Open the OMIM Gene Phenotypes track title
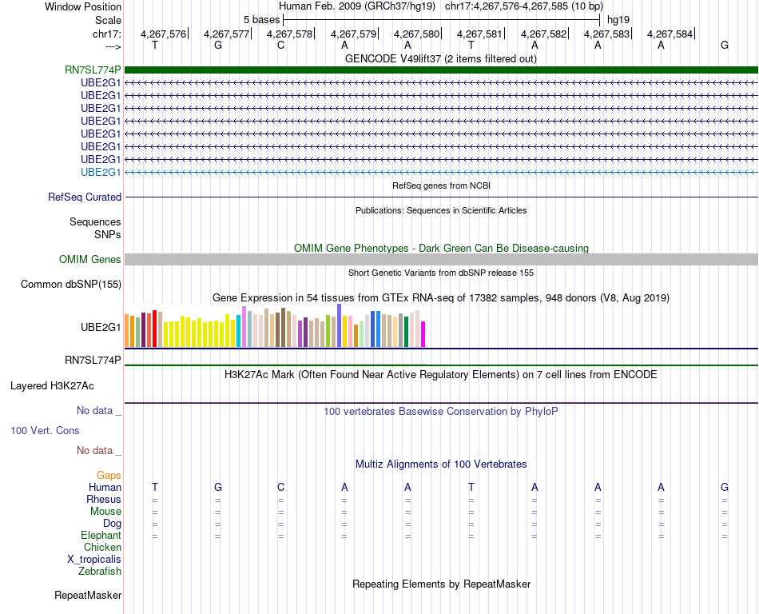Image resolution: width=759 pixels, height=614 pixels. pos(441,249)
